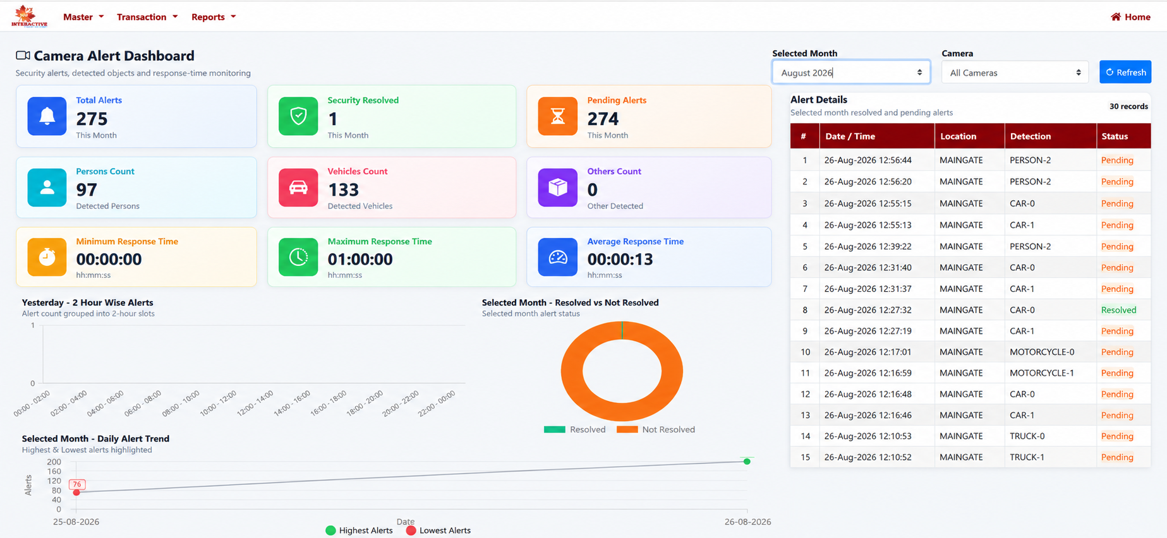The height and width of the screenshot is (538, 1167).
Task: Open the Camera selection dropdown
Action: click(x=1015, y=73)
